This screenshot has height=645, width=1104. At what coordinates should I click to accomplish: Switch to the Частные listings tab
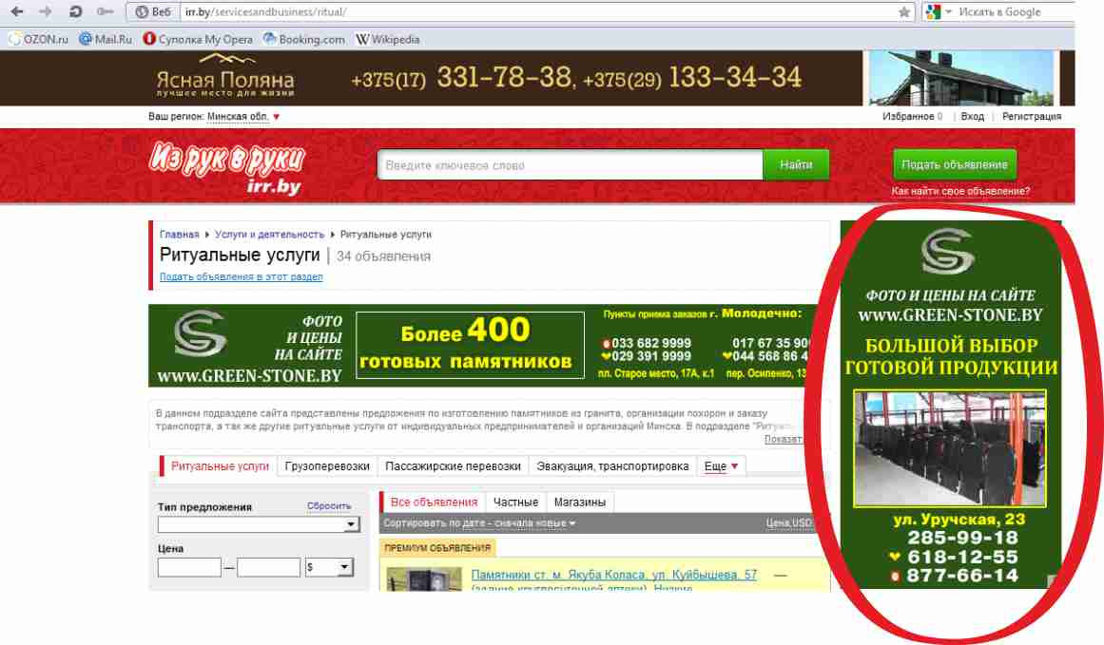515,502
